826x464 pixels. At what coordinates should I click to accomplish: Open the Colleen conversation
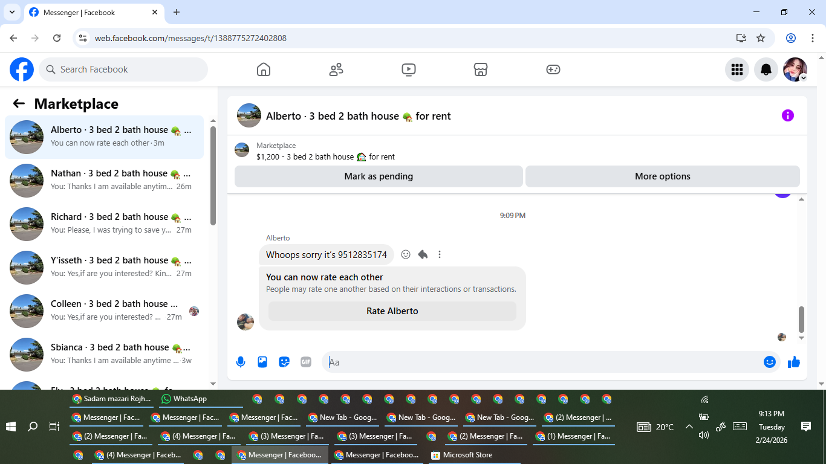[105, 311]
